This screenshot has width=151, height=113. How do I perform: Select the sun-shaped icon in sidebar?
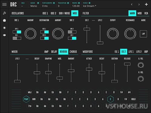pos(4,28)
